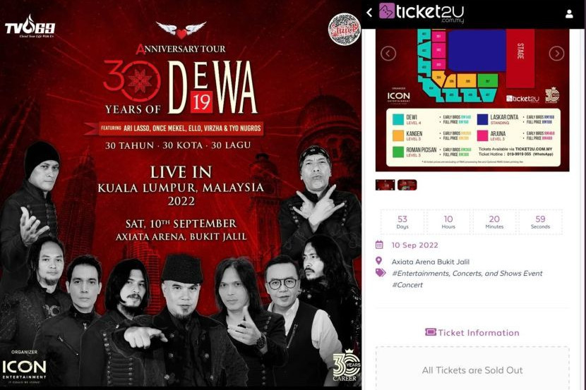Click the calendar icon beside 10 Sep 2022
Screen dimensions: 586x390
click(379, 245)
